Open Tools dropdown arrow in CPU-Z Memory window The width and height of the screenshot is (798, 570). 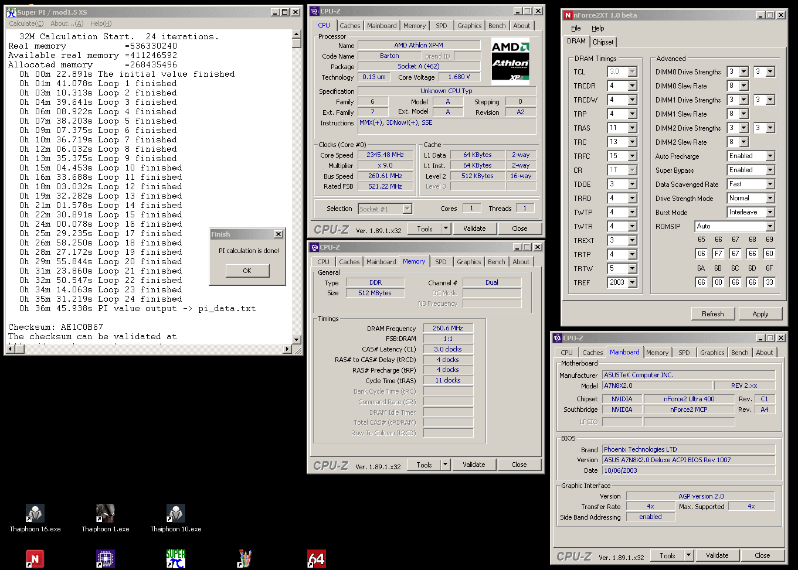(x=446, y=465)
